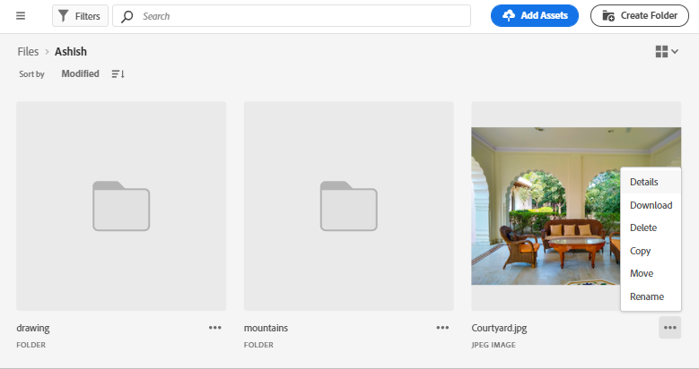The width and height of the screenshot is (699, 369).
Task: Open the drawing folder thumbnail
Action: pyautogui.click(x=121, y=206)
